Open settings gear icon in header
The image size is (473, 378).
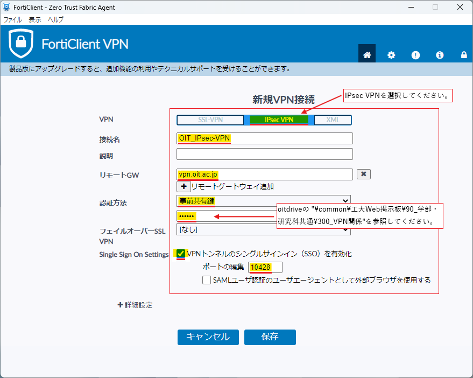point(391,55)
